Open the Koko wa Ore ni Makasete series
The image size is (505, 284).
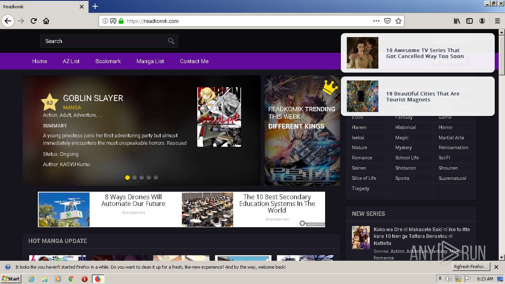click(x=422, y=236)
